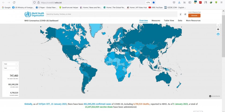Click the Download Map Data link
225x112 pixels.
tap(215, 96)
